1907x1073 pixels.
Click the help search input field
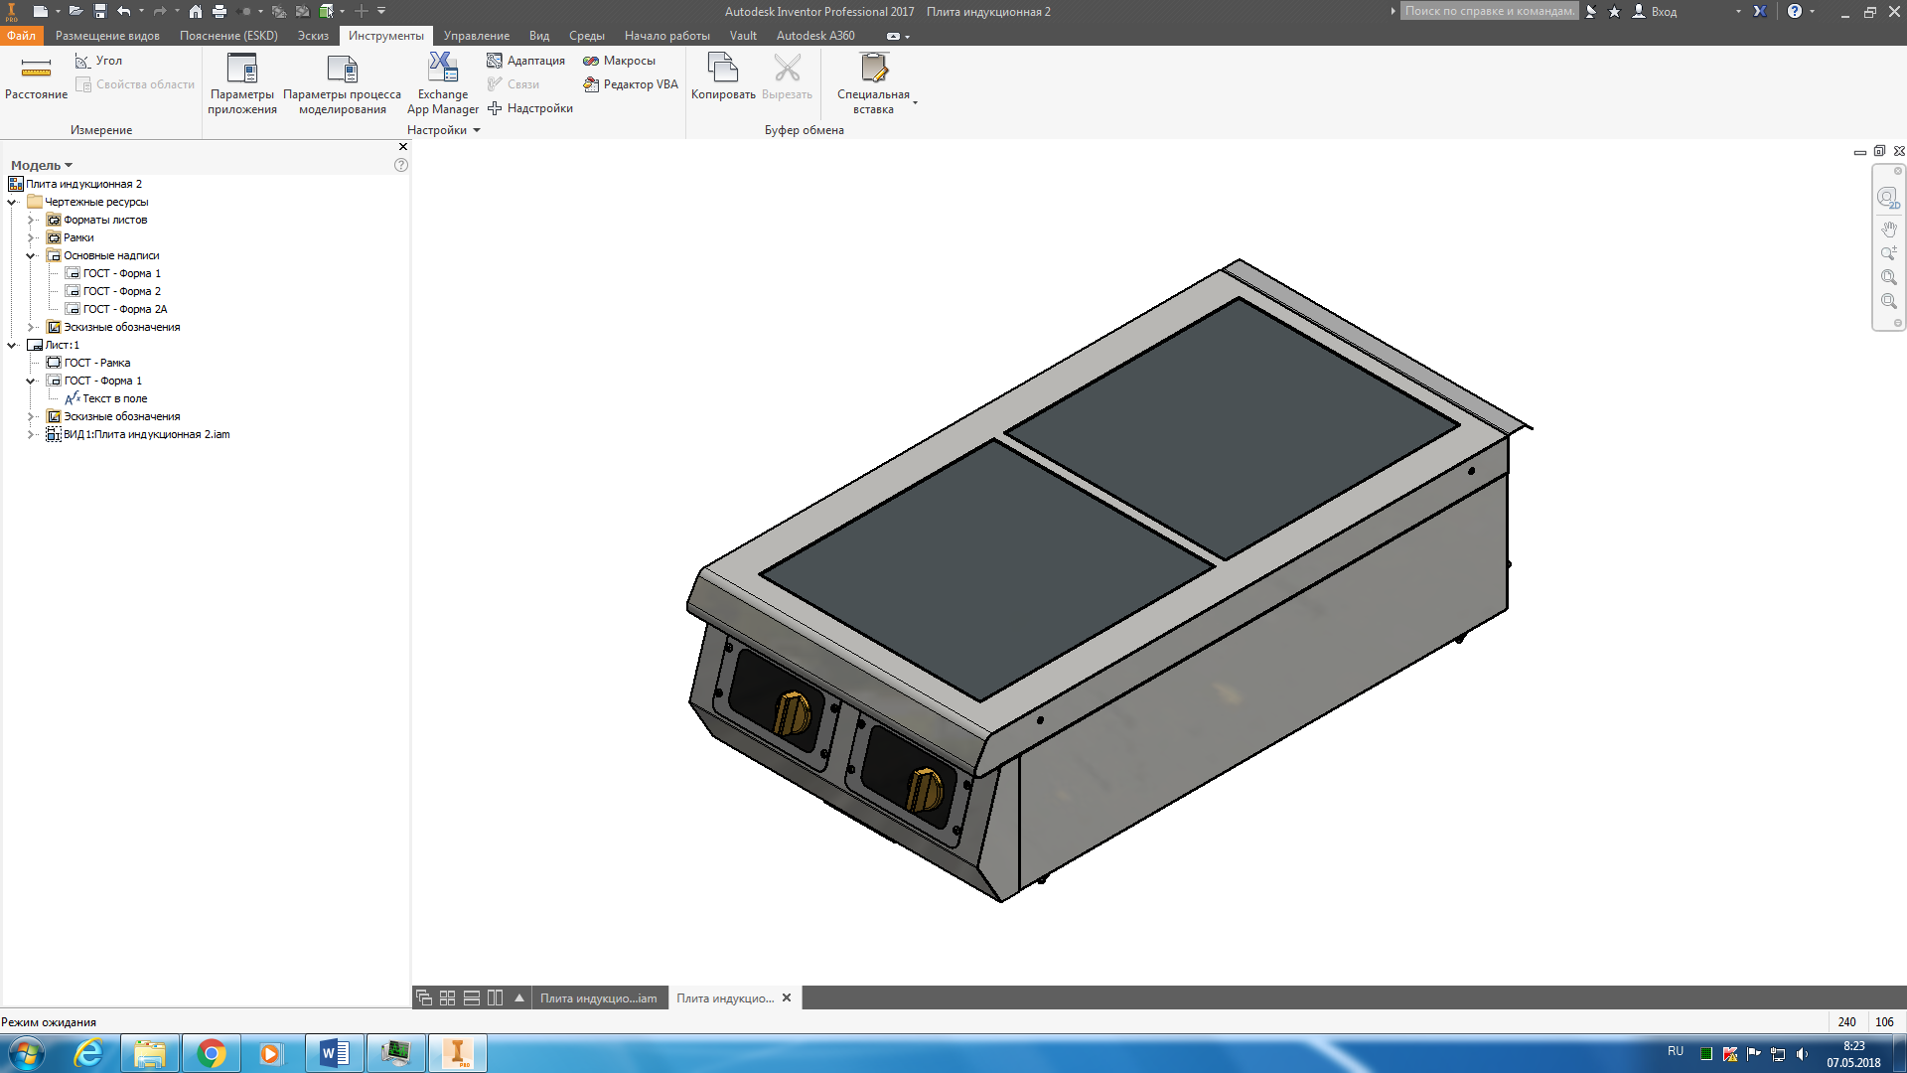point(1489,11)
